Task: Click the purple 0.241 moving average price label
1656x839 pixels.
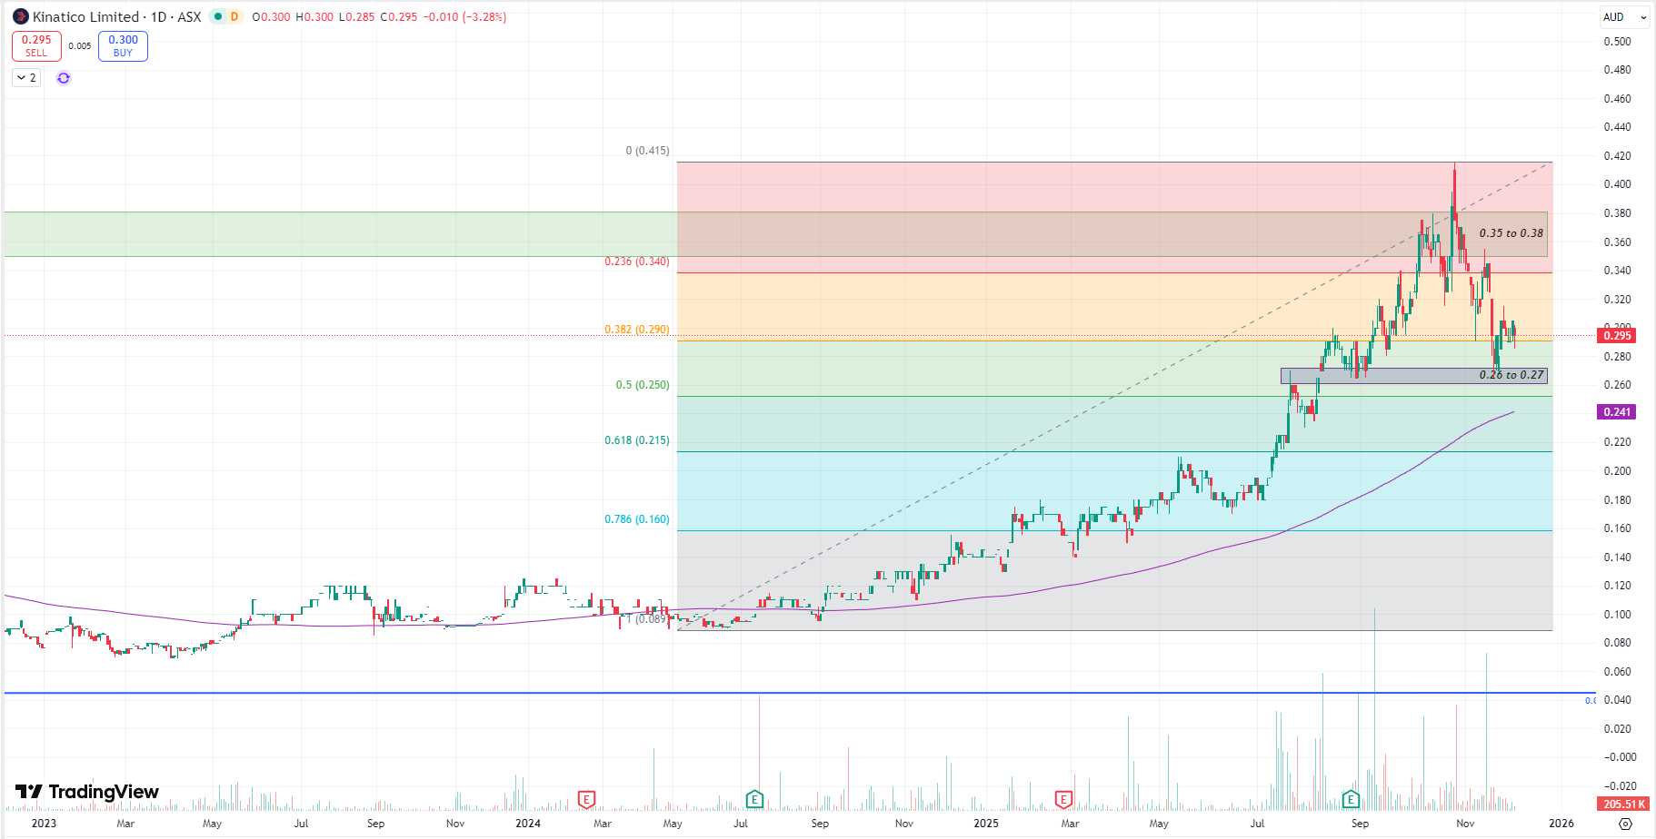Action: tap(1616, 412)
